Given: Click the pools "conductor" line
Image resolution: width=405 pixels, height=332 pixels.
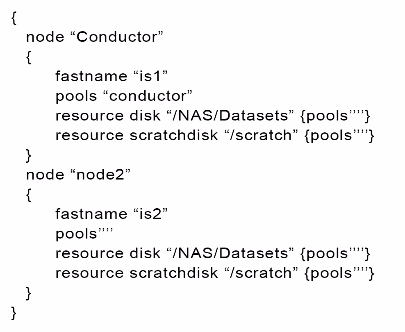Looking at the screenshot, I should click(x=124, y=96).
